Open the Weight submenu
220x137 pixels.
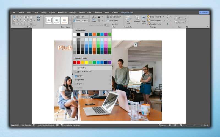tap(92, 76)
